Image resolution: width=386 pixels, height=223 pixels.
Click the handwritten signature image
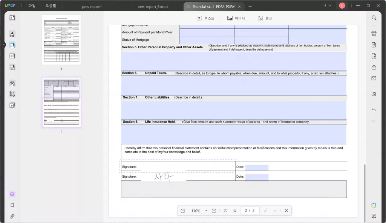click(x=164, y=177)
